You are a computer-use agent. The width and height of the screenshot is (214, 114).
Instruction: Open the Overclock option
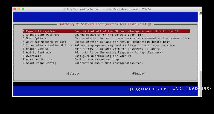coord(32,56)
